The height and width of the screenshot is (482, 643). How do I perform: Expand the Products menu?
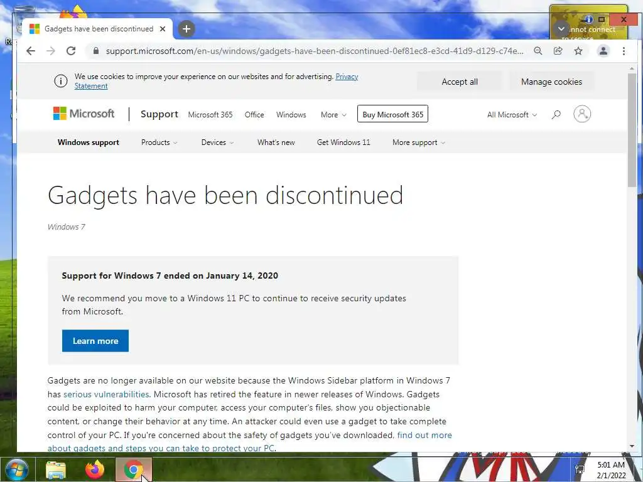tap(159, 142)
